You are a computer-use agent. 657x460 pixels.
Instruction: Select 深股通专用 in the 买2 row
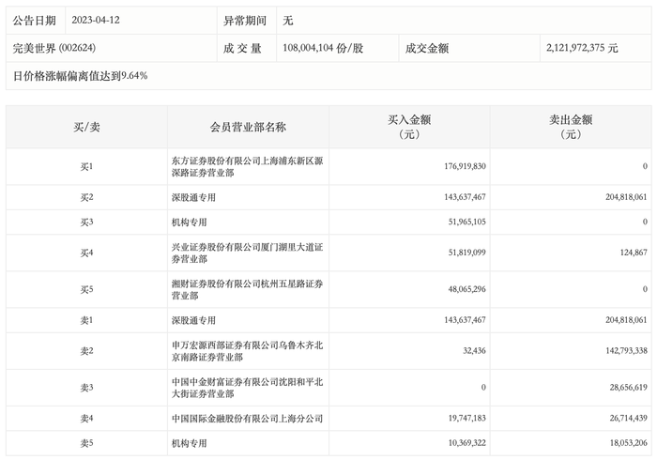point(193,197)
